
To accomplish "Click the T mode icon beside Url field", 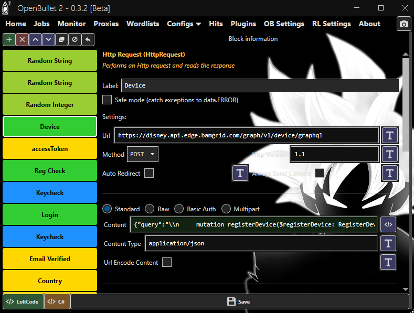I will (389, 135).
